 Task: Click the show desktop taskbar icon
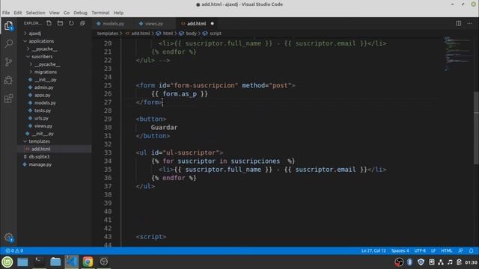(x=22, y=262)
